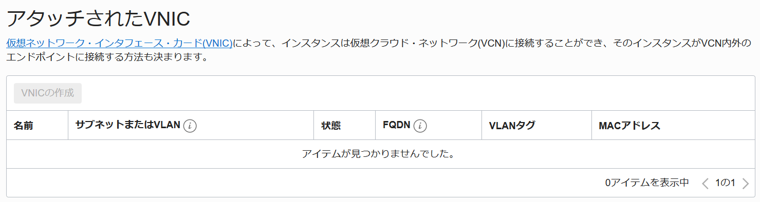
Task: Show info tooltip for サブネットまたはVLAN
Action: click(x=190, y=126)
